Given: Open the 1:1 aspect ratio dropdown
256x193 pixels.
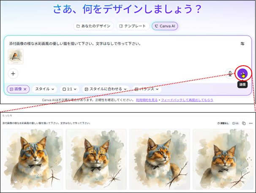Looking at the screenshot, I should (x=69, y=89).
